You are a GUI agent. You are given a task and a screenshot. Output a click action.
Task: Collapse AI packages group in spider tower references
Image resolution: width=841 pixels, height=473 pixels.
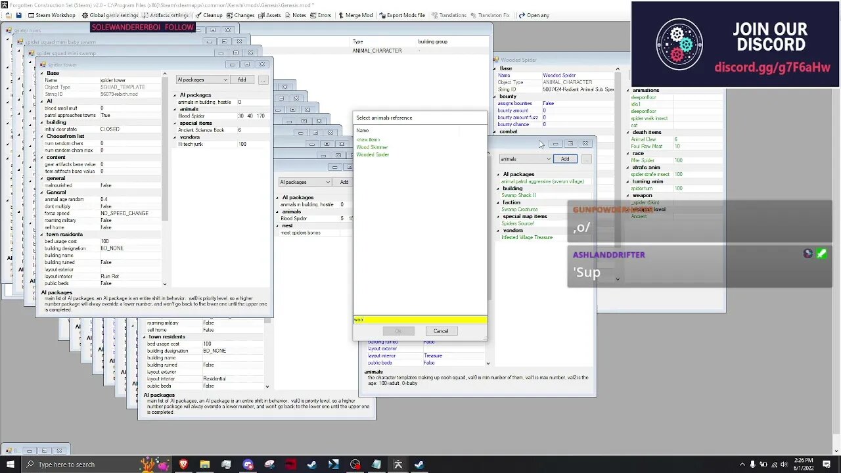point(175,95)
